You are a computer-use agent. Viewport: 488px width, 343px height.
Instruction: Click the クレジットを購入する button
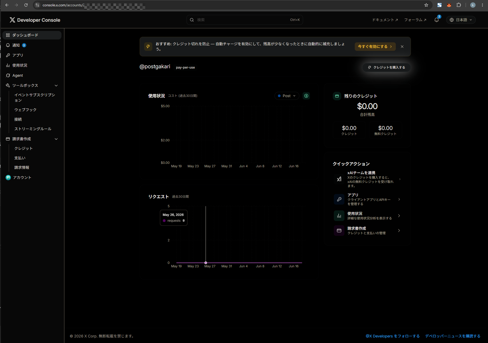click(387, 67)
